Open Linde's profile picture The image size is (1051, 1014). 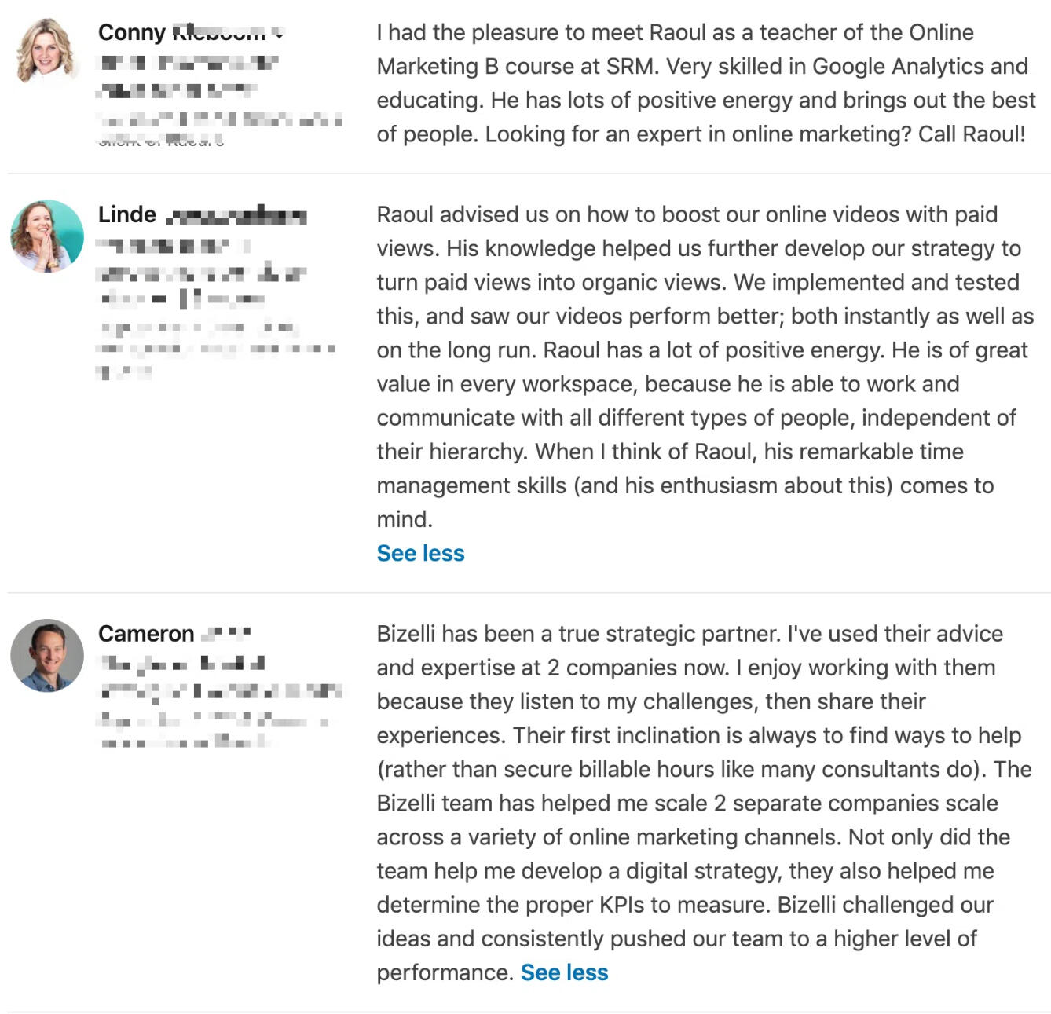47,236
